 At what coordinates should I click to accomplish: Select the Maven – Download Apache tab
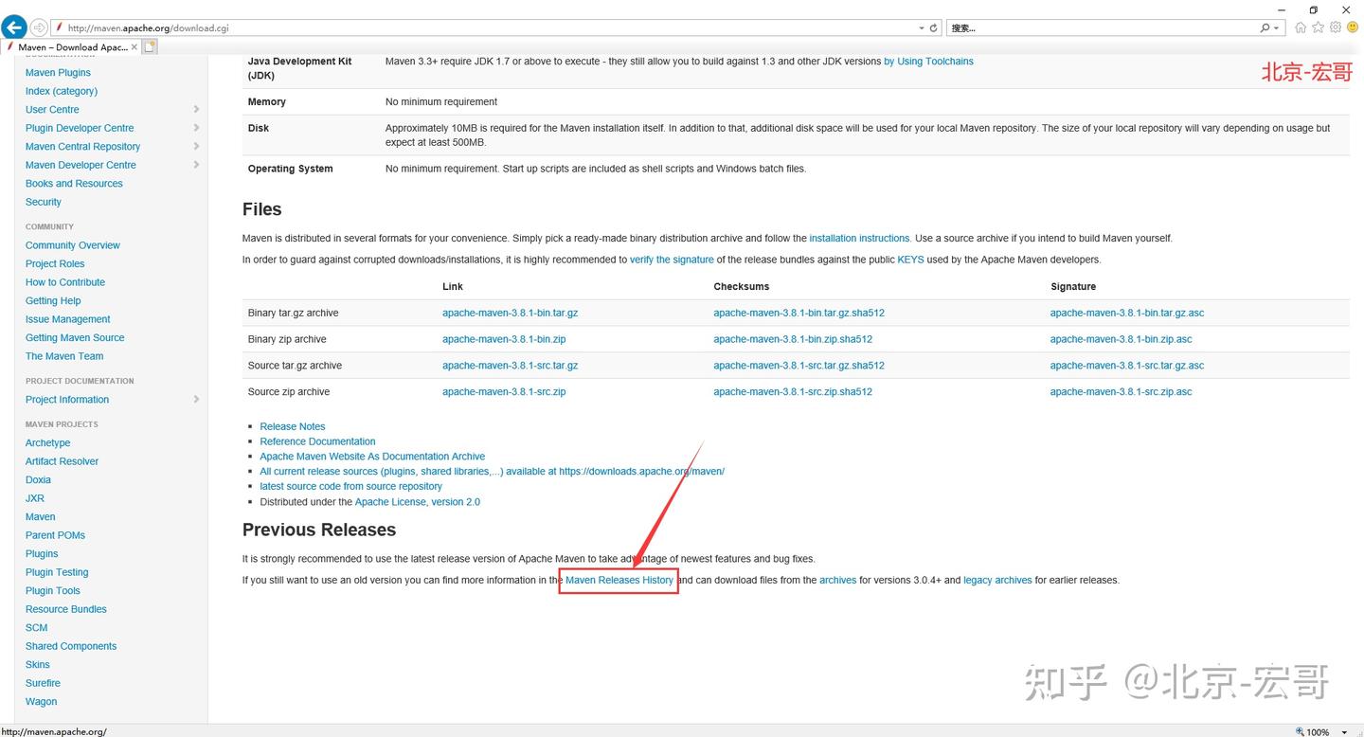tap(72, 46)
